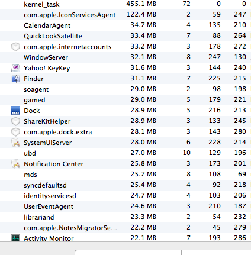Click the 25.8 MB memory value

(143, 163)
